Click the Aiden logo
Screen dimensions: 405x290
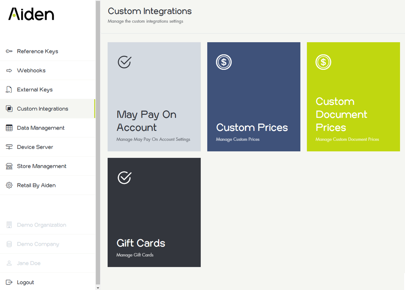coord(31,14)
